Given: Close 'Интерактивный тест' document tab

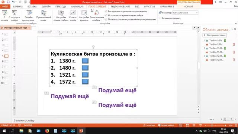Looking at the screenshot, I should pyautogui.click(x=29, y=28).
